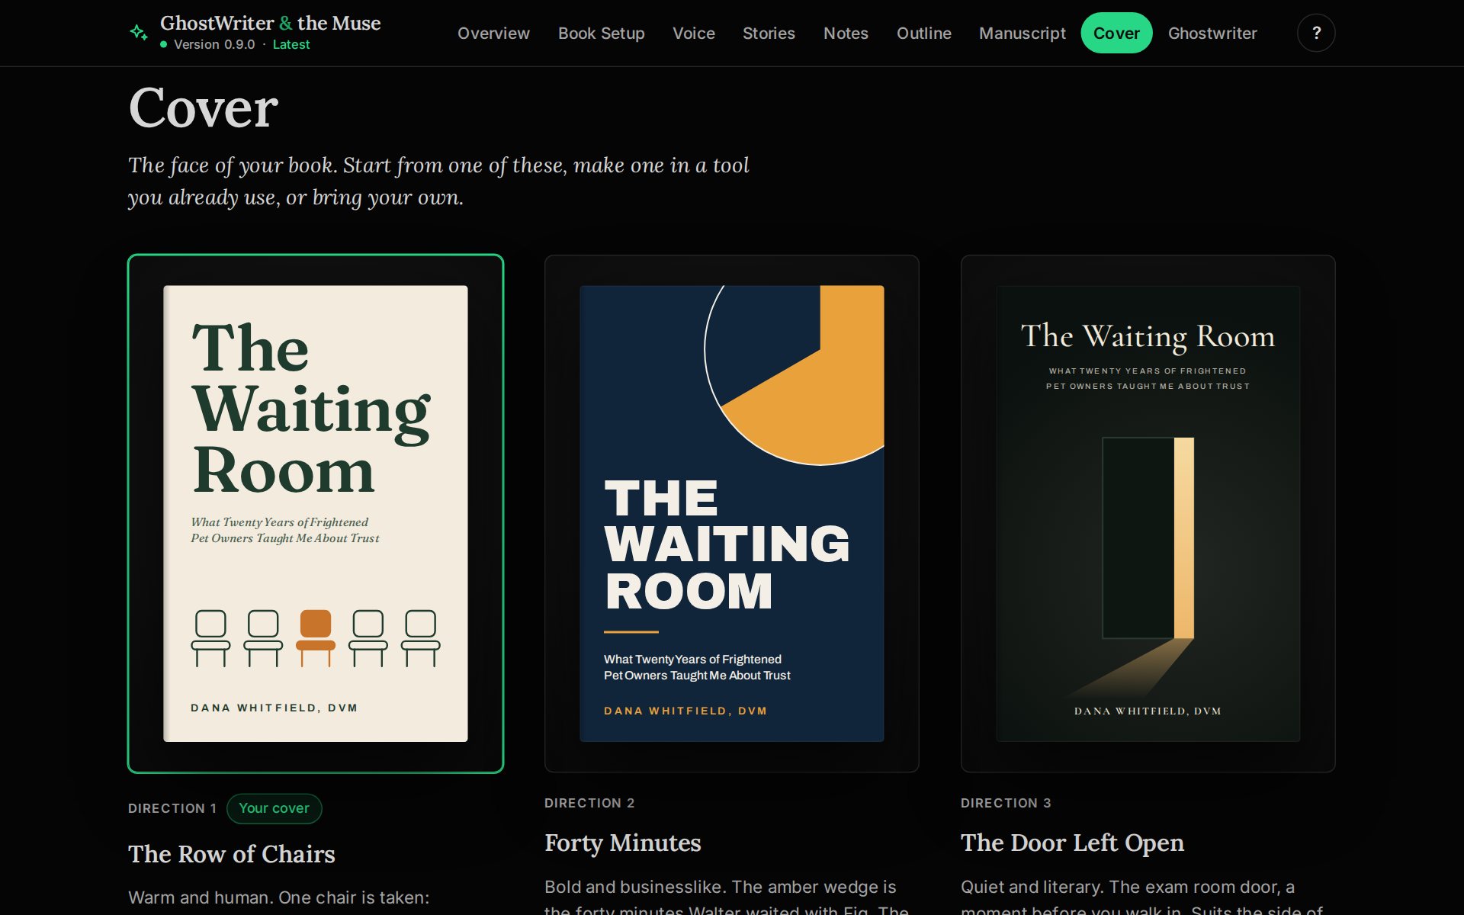The width and height of the screenshot is (1464, 915).
Task: Select the navy Forty Minutes cover
Action: pos(732,513)
